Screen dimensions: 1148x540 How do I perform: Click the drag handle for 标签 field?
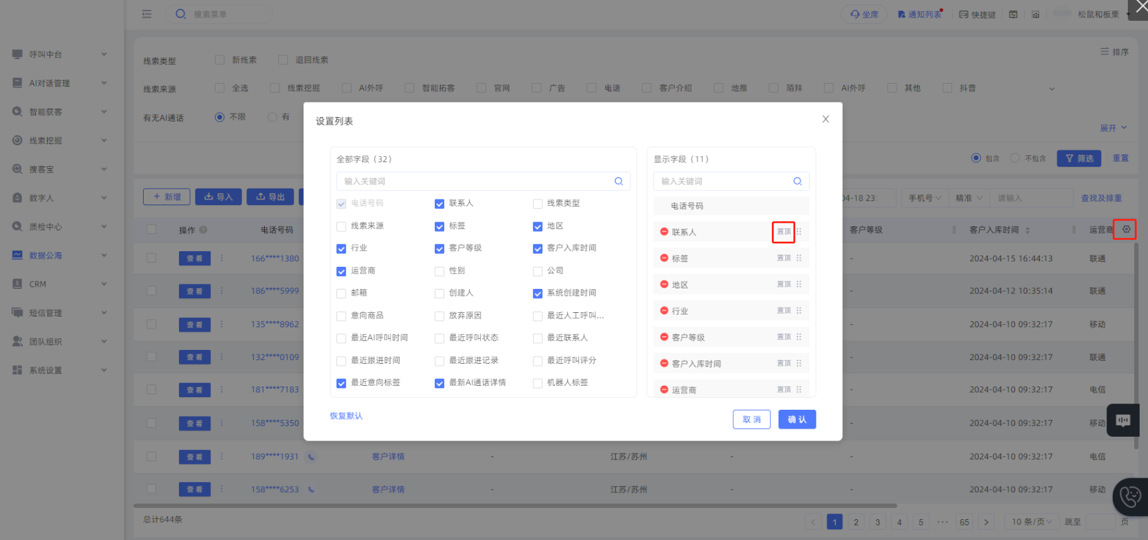click(x=799, y=258)
